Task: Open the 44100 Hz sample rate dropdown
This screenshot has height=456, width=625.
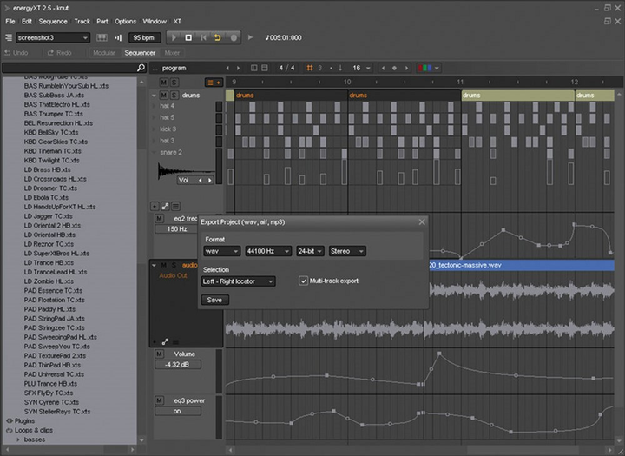Action: tap(268, 251)
